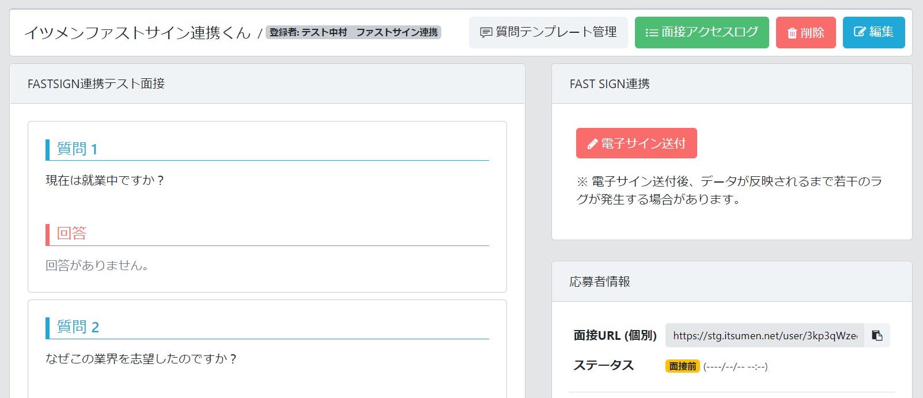
Task: Click the 電子サイン送付 pencil button
Action: click(x=636, y=143)
